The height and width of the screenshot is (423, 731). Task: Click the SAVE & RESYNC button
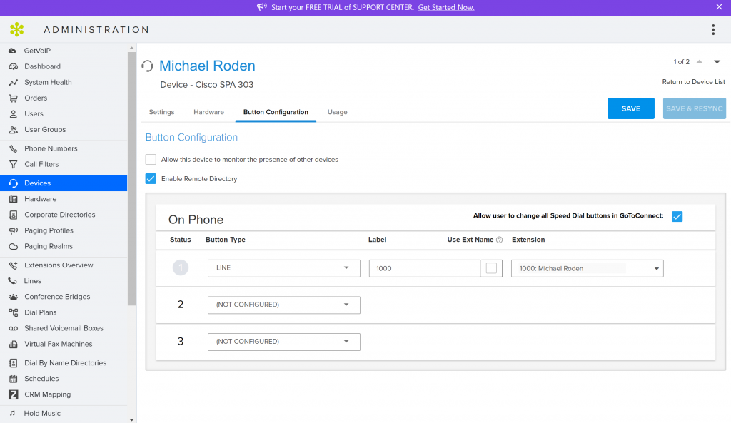pos(694,108)
